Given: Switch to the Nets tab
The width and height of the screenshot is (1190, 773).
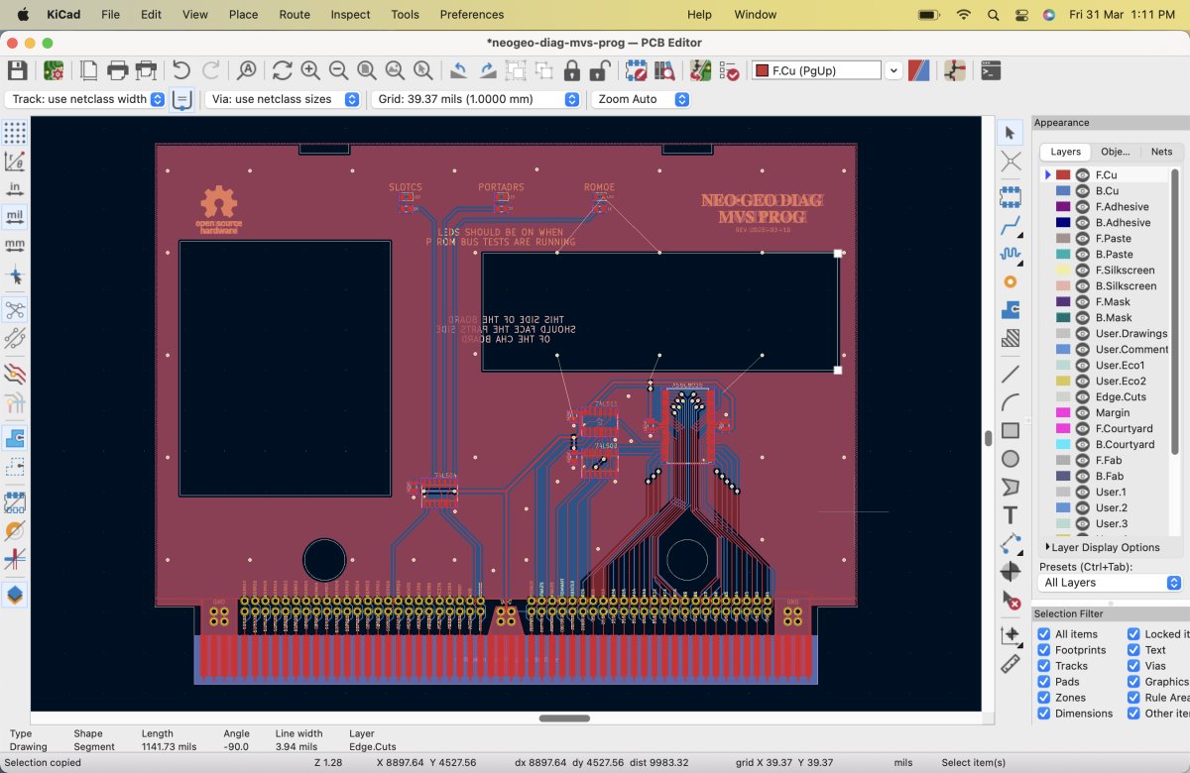Looking at the screenshot, I should tap(1161, 152).
